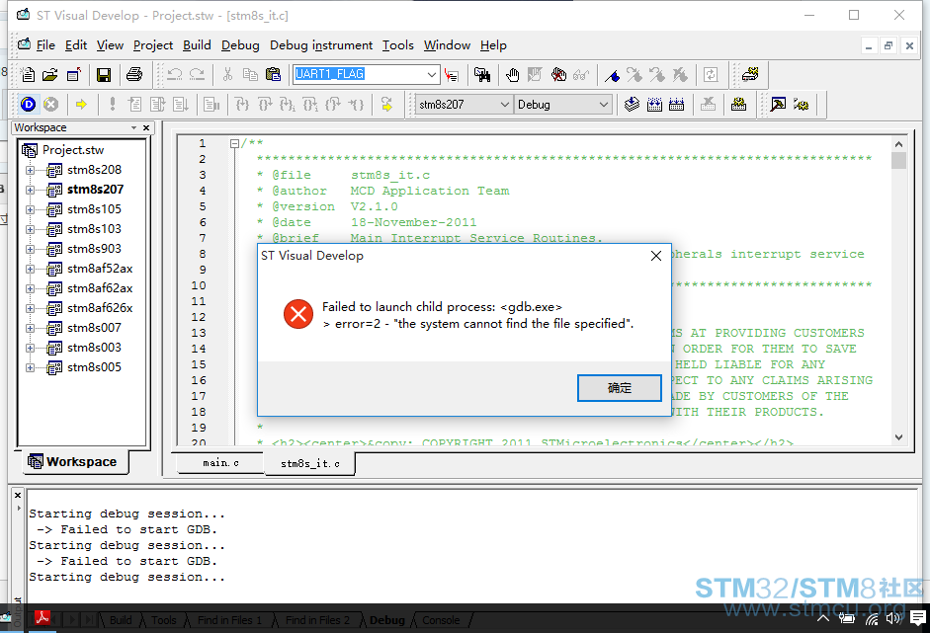Viewport: 930px width, 633px height.
Task: Select Project.stw root in the workspace tree
Action: pyautogui.click(x=73, y=150)
